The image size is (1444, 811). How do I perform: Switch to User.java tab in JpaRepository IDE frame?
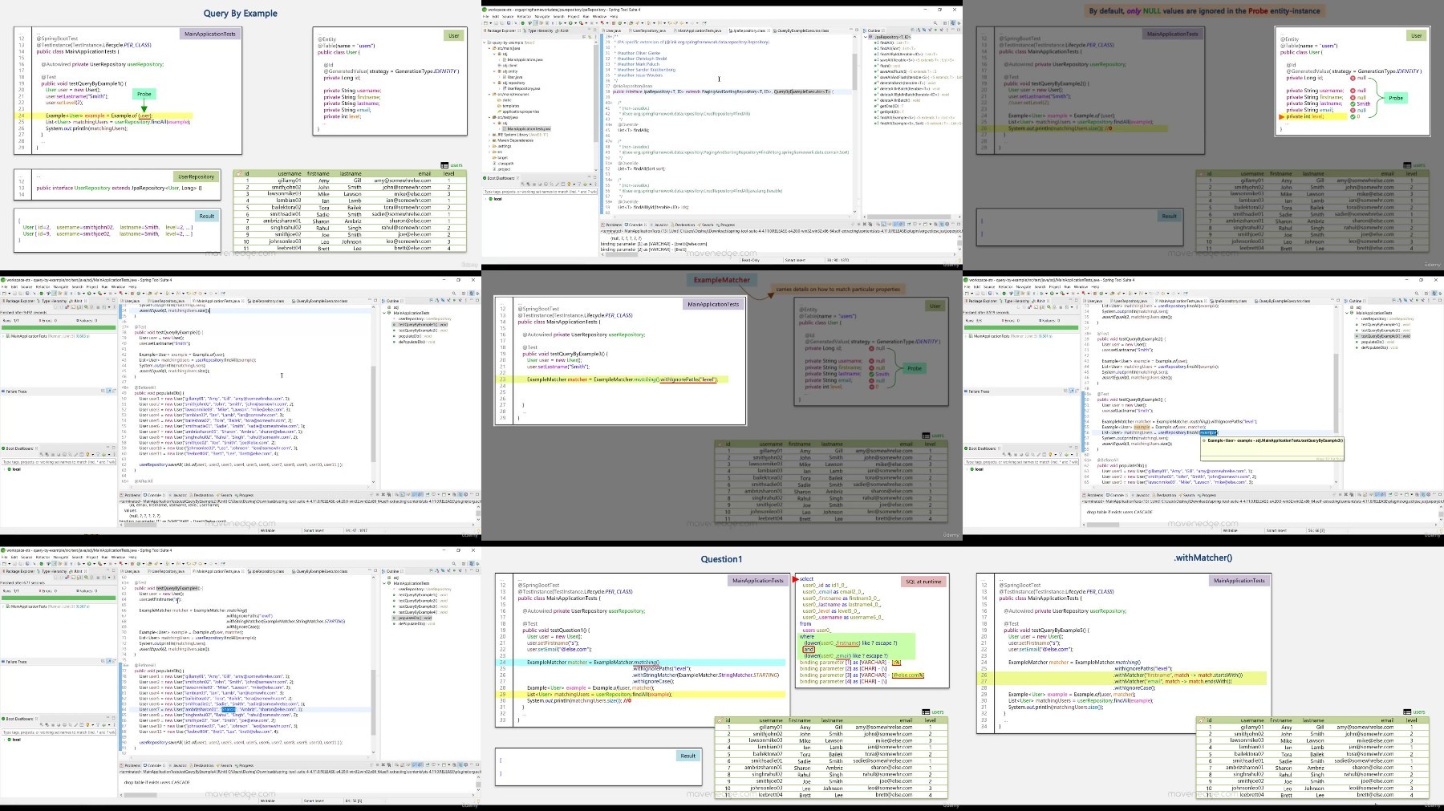(611, 30)
